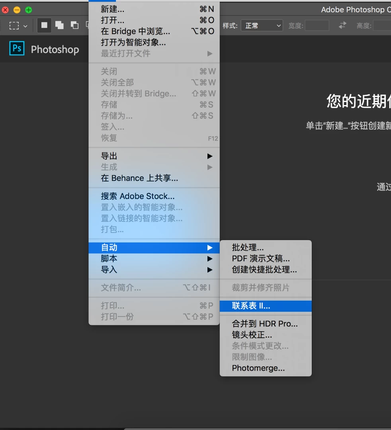This screenshot has height=430, width=391.
Task: Click the 关闭全部 menu entry
Action: point(154,82)
